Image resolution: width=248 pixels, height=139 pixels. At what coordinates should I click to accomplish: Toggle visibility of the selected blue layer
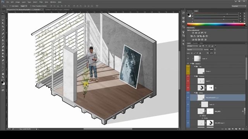tap(188, 98)
